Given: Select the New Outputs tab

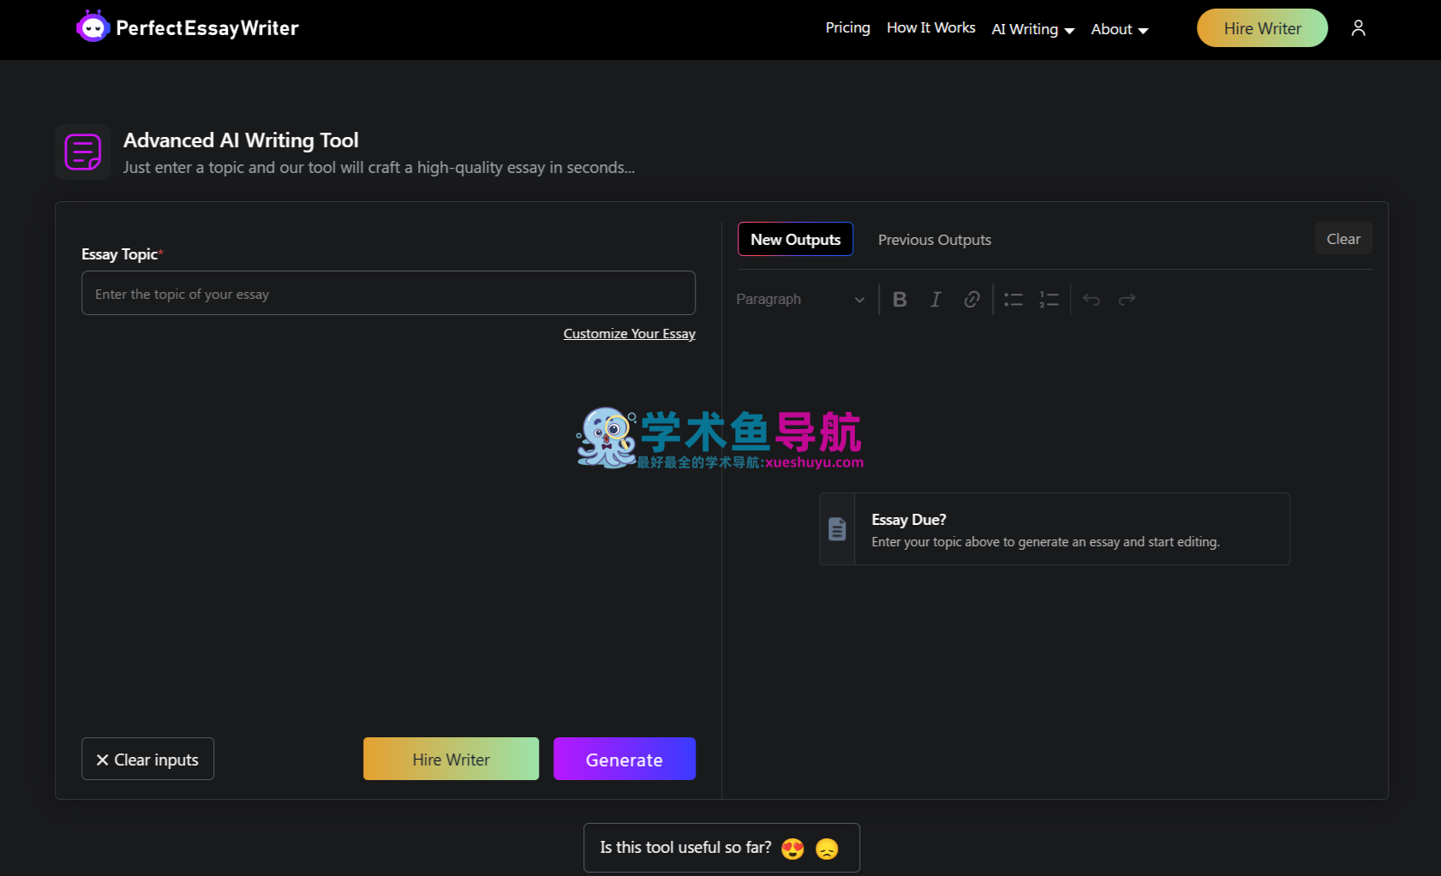Looking at the screenshot, I should point(795,240).
